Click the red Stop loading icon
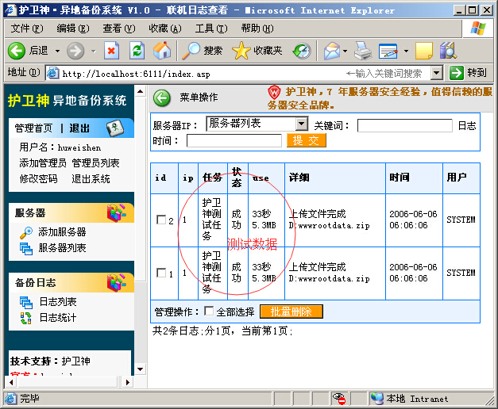This screenshot has height=409, width=498. click(111, 51)
